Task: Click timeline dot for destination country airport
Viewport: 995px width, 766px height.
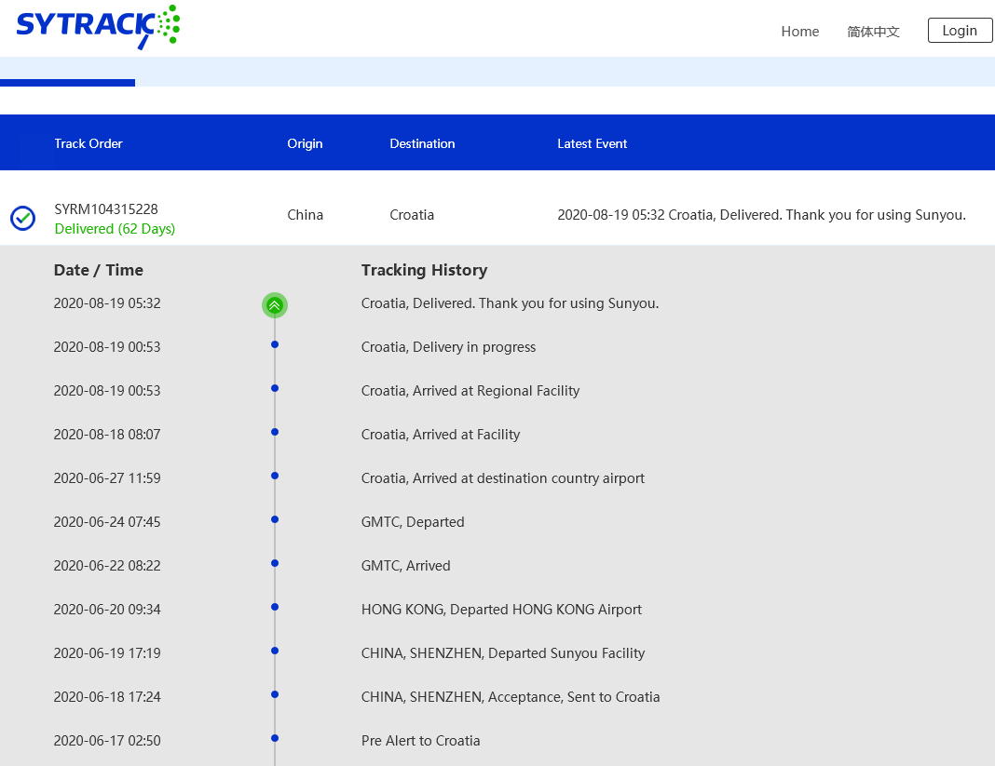Action: 275,476
